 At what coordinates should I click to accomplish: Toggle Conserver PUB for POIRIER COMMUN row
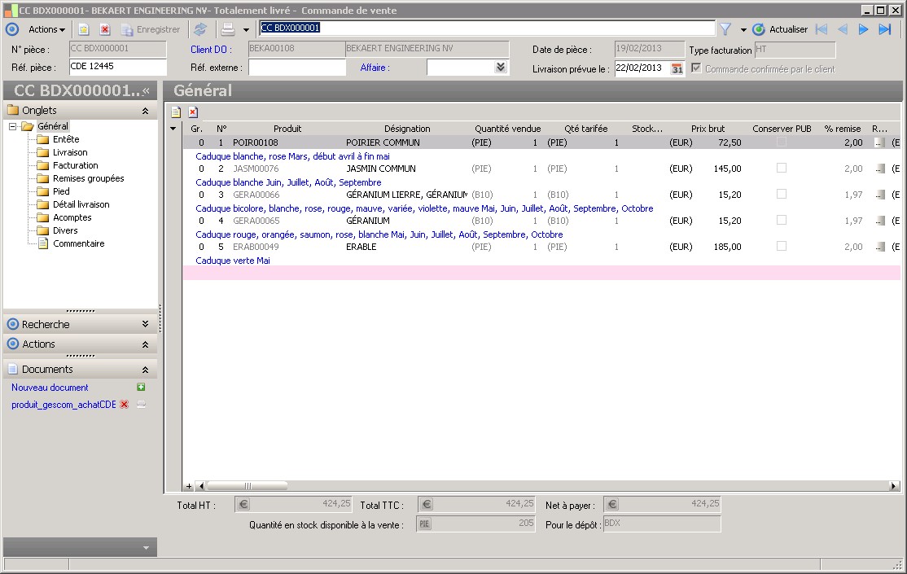tap(782, 142)
